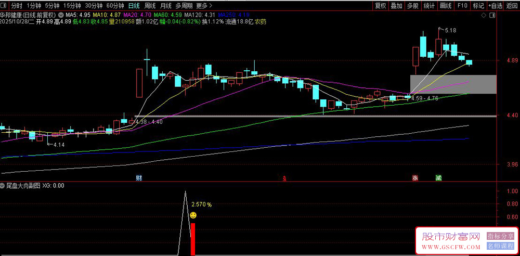Image resolution: width=520 pixels, height=256 pixels.
Task: Select the 30分钟 period tab
Action: pos(94,6)
